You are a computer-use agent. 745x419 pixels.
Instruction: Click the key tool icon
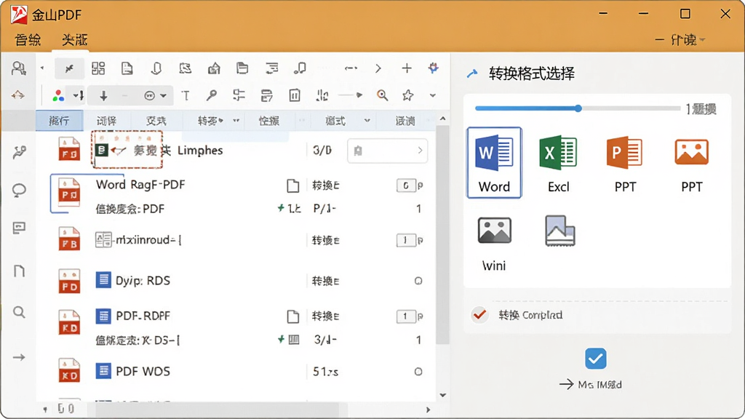coord(212,95)
